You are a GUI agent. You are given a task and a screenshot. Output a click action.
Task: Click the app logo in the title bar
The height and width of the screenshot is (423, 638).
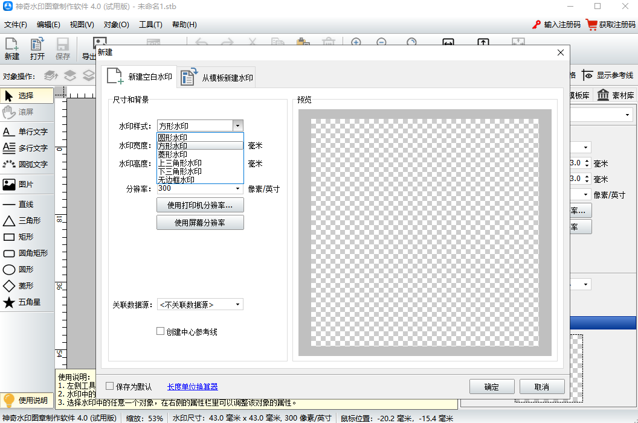(8, 6)
